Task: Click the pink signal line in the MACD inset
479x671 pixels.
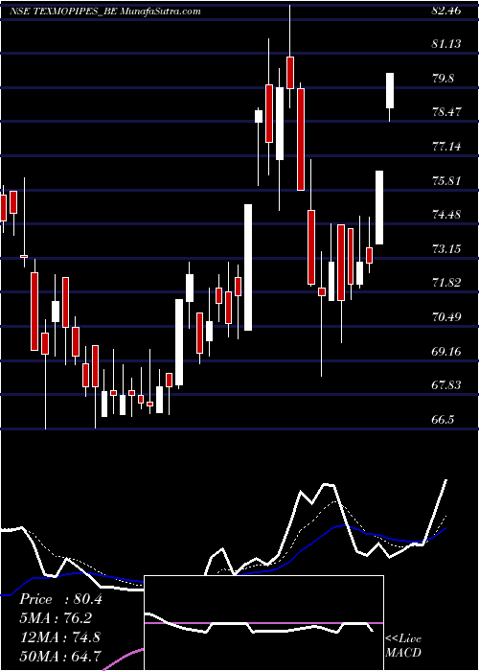Action: (x=263, y=623)
